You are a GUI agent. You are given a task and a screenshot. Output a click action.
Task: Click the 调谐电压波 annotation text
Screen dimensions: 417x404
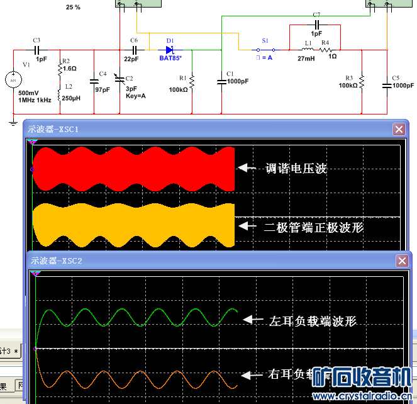(296, 169)
